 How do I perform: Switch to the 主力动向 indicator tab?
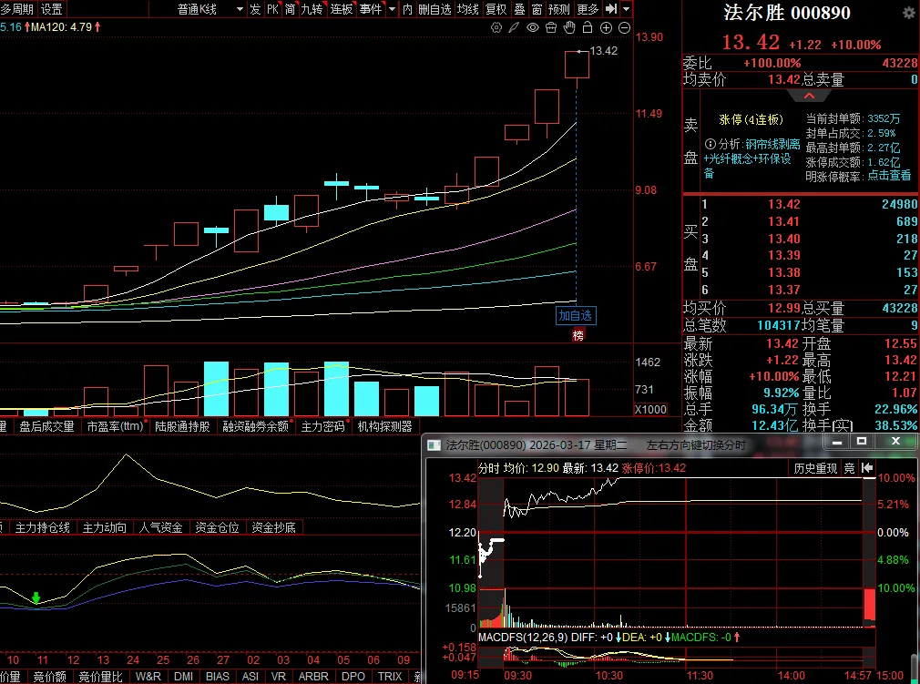point(105,527)
